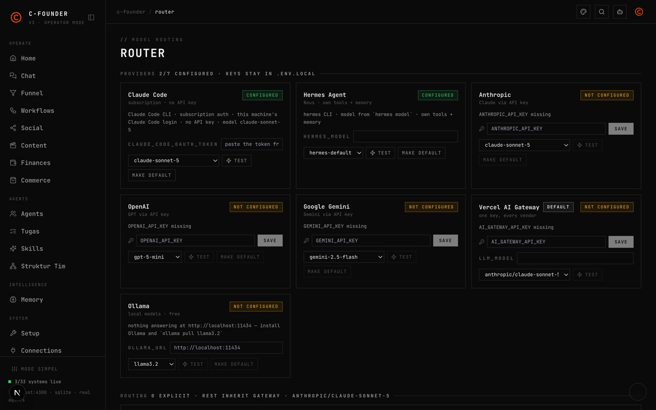Toggle Mode Simpel at sidebar bottom
656x410 pixels.
[35, 369]
